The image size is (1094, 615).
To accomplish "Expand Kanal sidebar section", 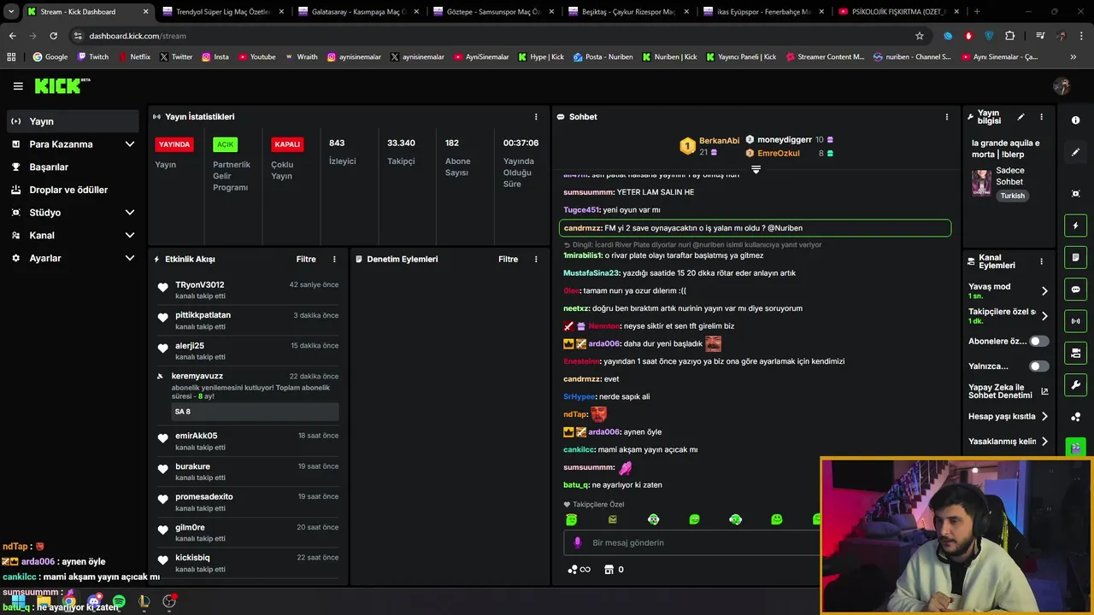I will [129, 235].
